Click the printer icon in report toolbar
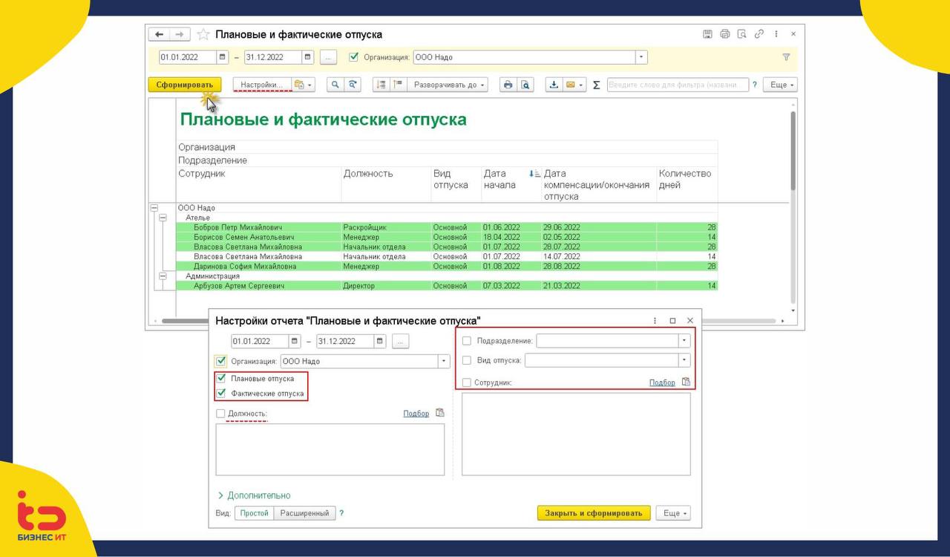The height and width of the screenshot is (557, 950). [x=508, y=85]
